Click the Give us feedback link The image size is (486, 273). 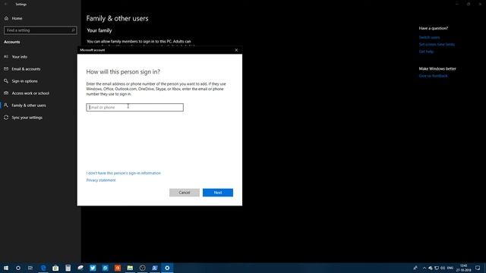coord(433,76)
